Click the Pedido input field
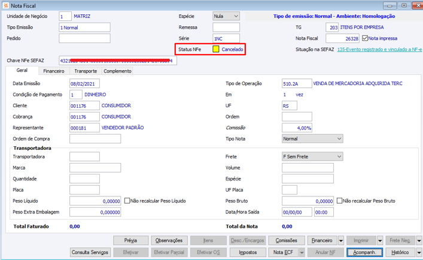This screenshot has height=260, width=423. tap(84, 38)
